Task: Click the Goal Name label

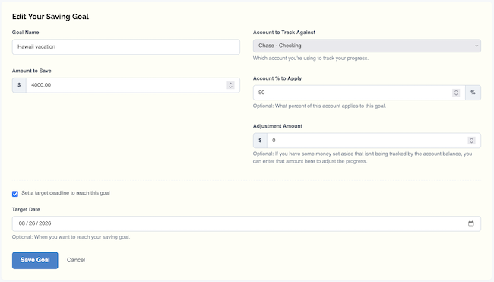Action: 26,33
